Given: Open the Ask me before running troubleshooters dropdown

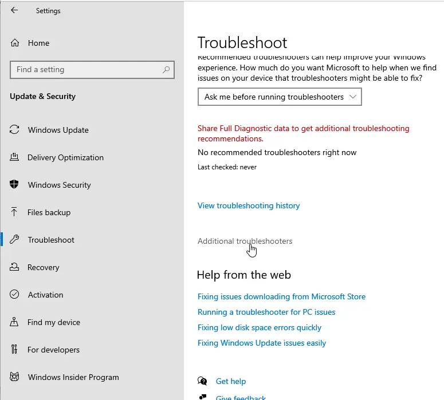Looking at the screenshot, I should coord(280,97).
